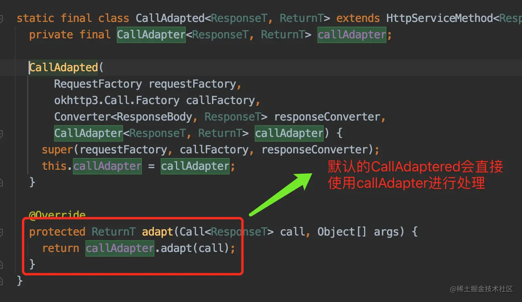Click the 'this' keyword
Screen dimensions: 522x302
pyautogui.click(x=54, y=166)
